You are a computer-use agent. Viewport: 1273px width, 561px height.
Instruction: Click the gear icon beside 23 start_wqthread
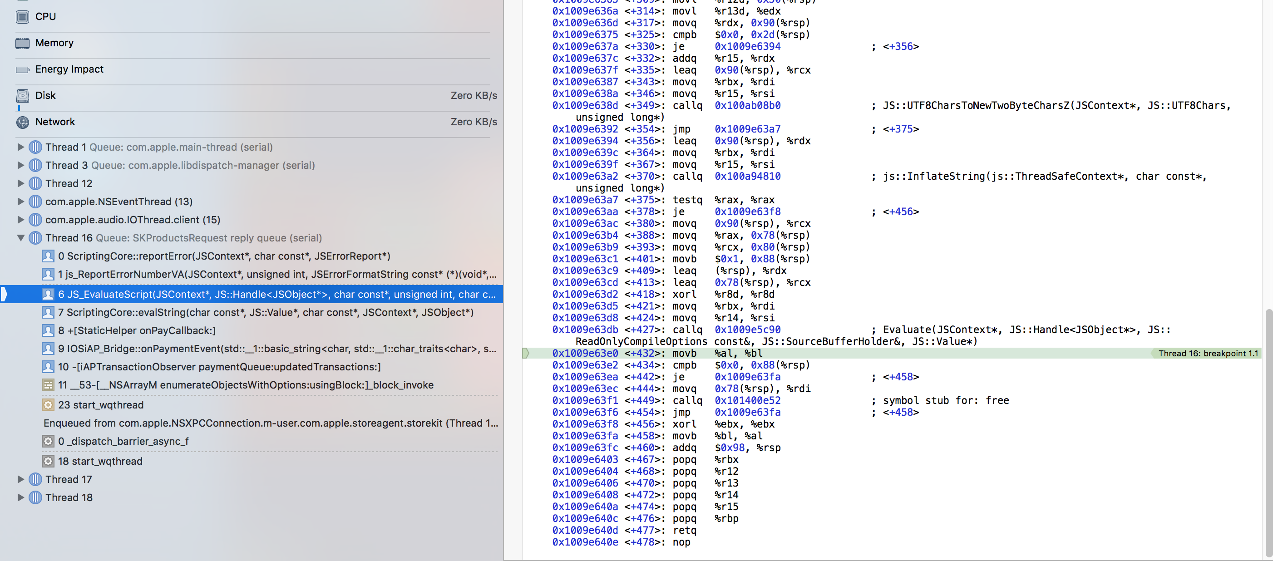tap(48, 405)
